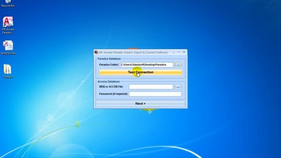Select the Sample.mdb file icon
The height and width of the screenshot is (158, 281).
pyautogui.click(x=8, y=47)
